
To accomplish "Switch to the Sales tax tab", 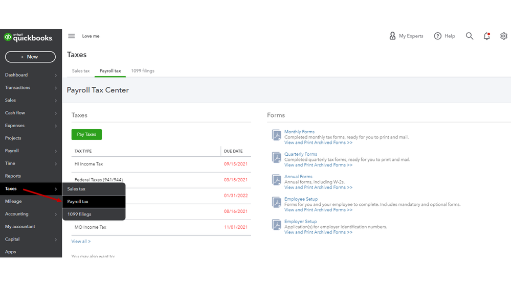I will coord(81,71).
